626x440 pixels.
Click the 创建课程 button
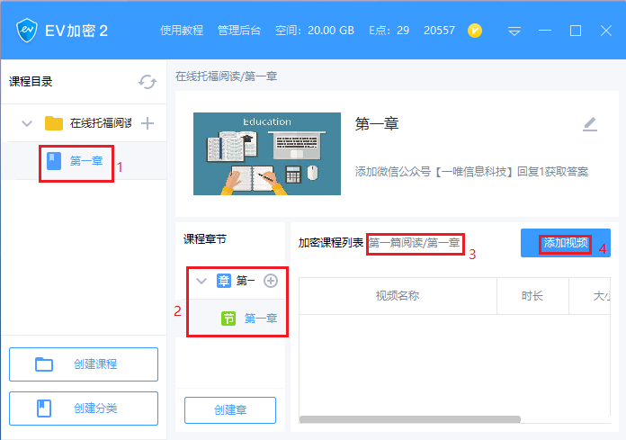[84, 364]
